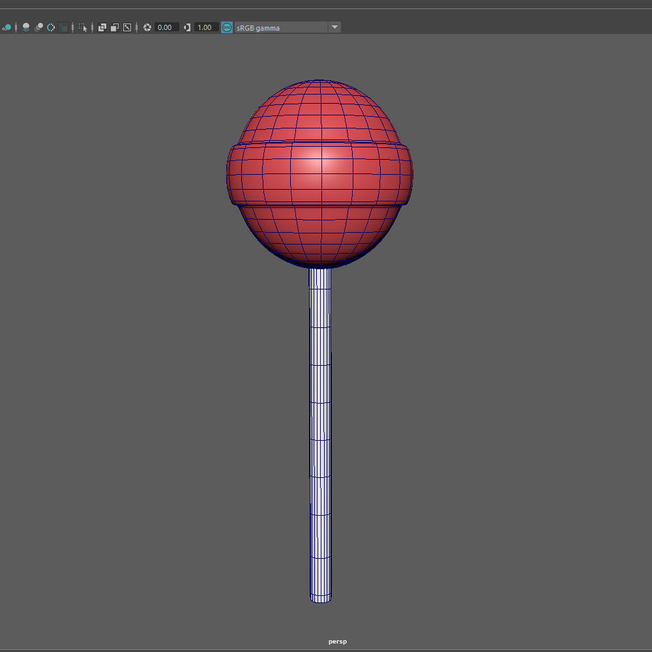The width and height of the screenshot is (652, 652).
Task: Click the persp camera label
Action: click(337, 642)
